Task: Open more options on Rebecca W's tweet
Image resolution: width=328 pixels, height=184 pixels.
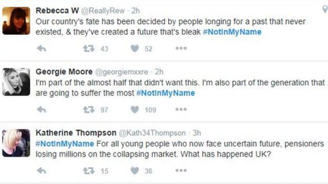Action: point(181,49)
